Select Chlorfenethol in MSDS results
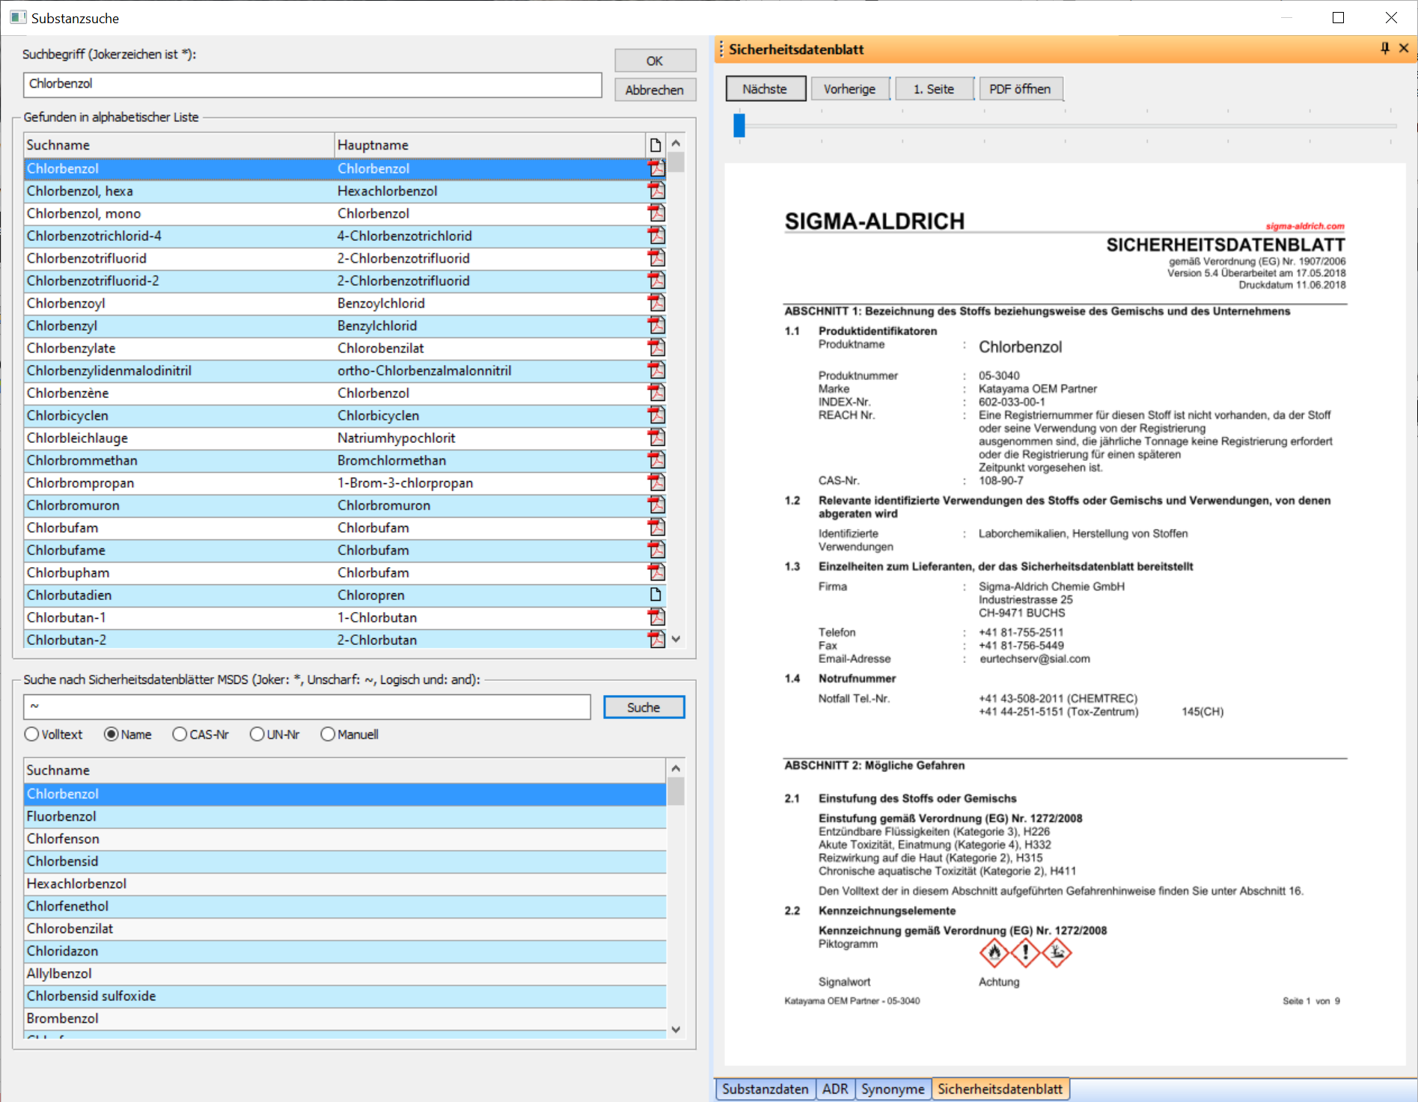1418x1102 pixels. (345, 906)
